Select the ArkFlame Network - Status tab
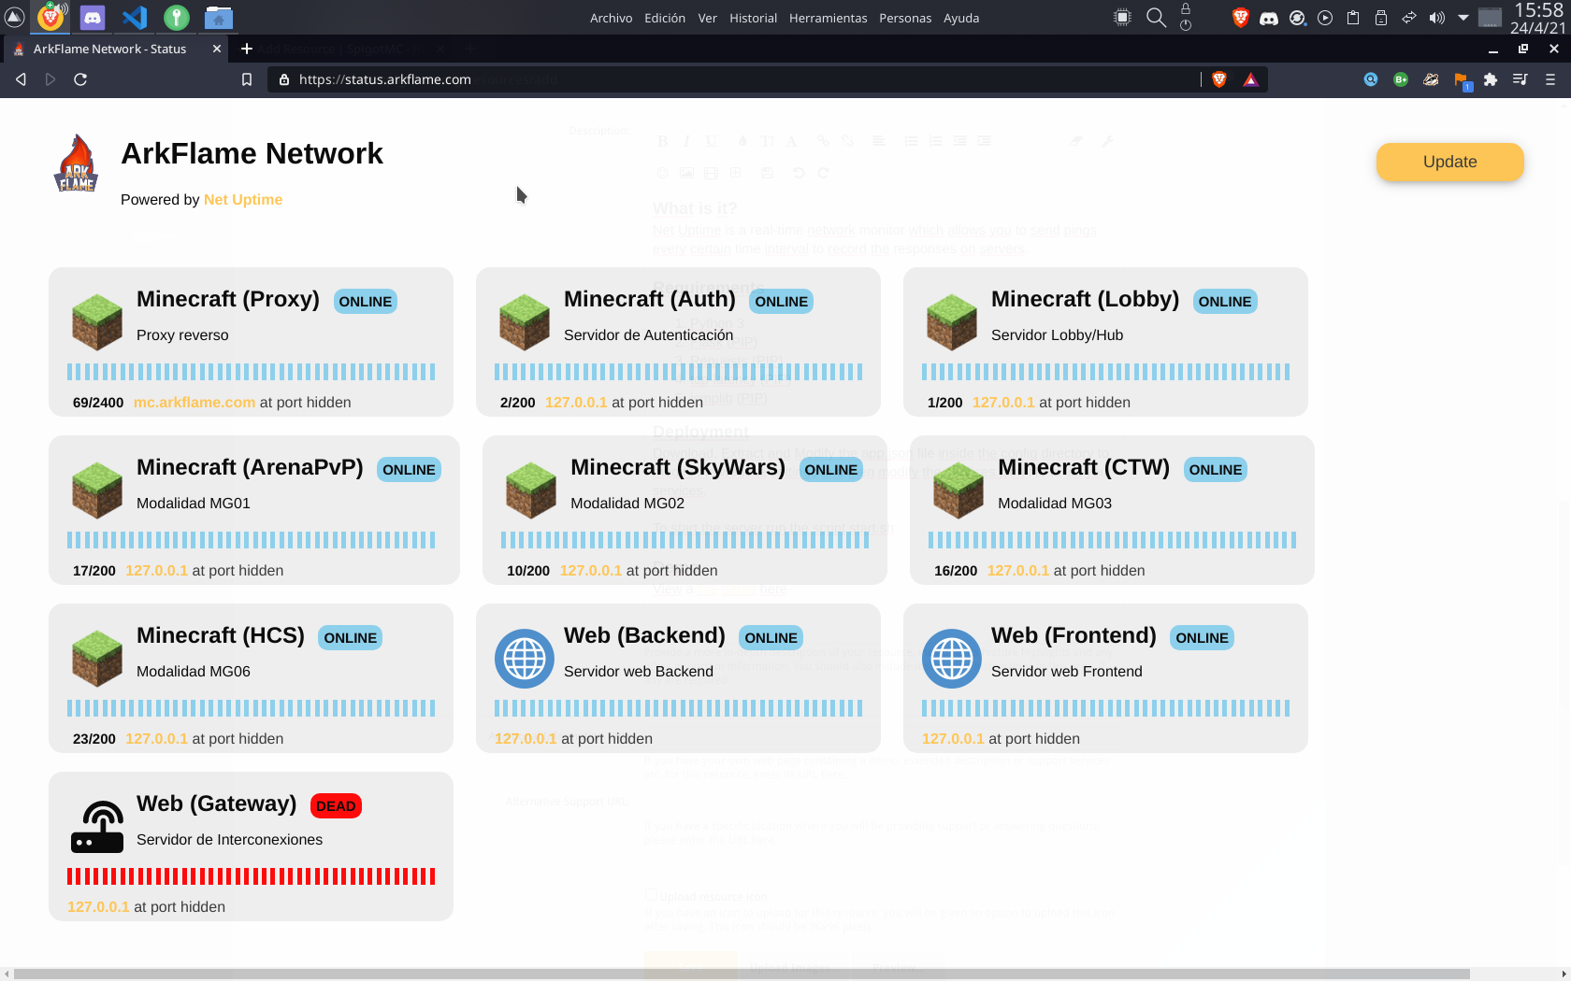The height and width of the screenshot is (981, 1571). 109,49
